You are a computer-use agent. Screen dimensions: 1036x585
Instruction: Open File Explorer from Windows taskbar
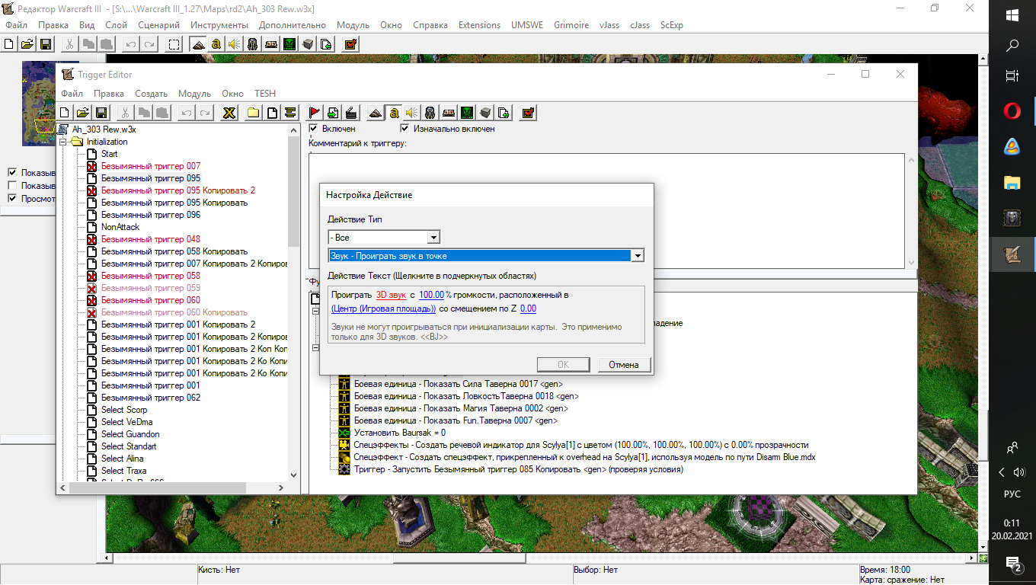(x=1012, y=182)
